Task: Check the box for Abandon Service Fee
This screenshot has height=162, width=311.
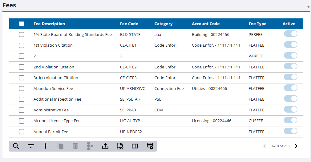Action: pyautogui.click(x=22, y=89)
